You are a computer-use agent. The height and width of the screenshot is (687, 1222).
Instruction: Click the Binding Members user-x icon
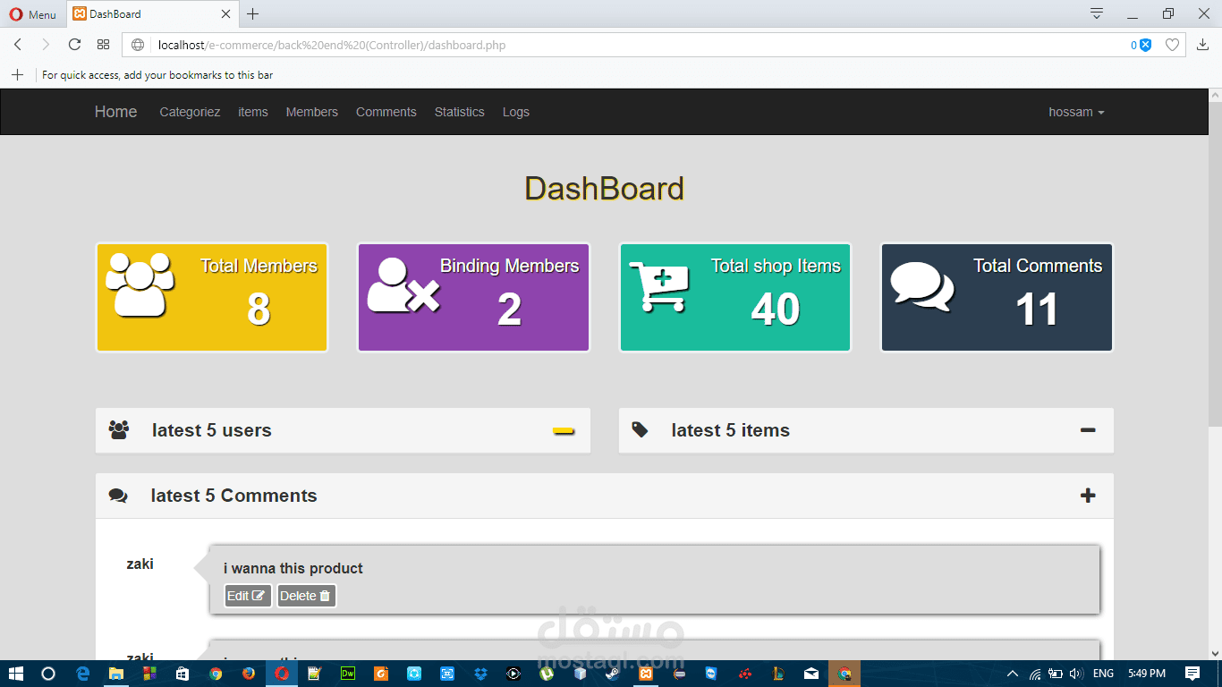tap(404, 285)
